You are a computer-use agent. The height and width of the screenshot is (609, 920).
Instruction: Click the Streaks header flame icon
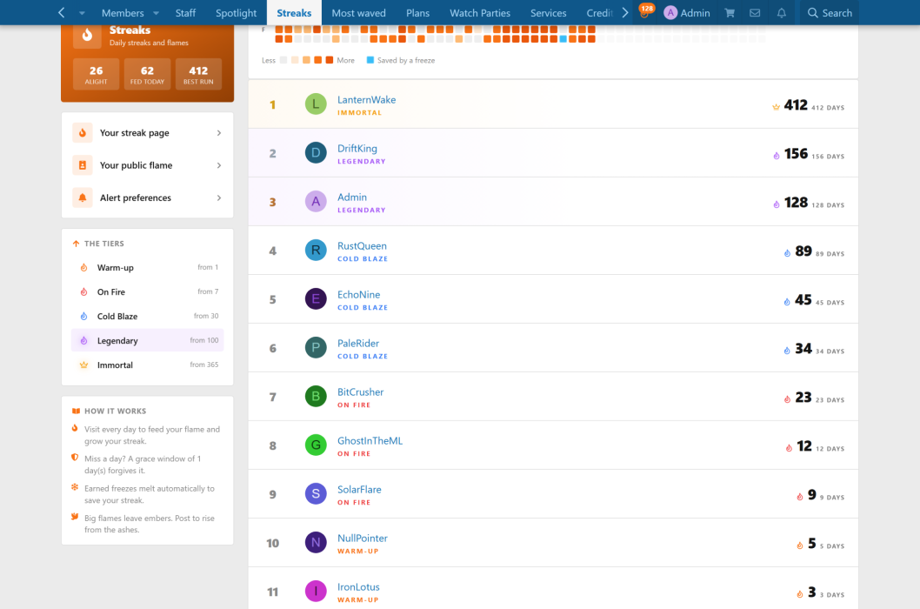click(87, 36)
